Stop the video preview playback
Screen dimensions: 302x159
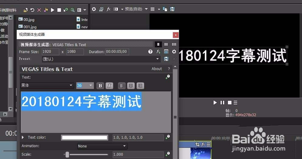point(229,103)
